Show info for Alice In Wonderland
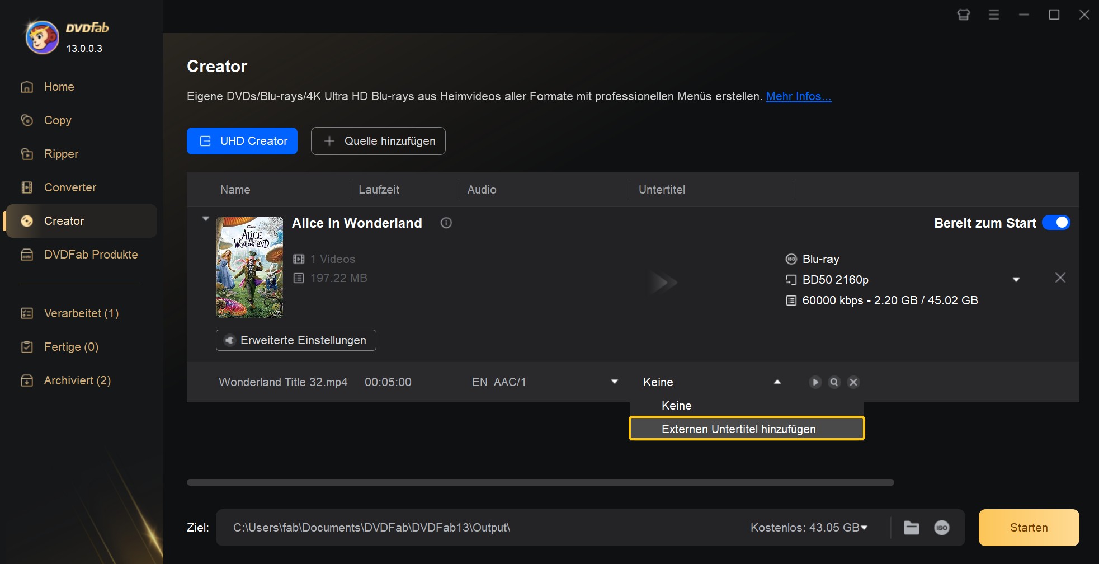The image size is (1099, 564). [x=446, y=223]
